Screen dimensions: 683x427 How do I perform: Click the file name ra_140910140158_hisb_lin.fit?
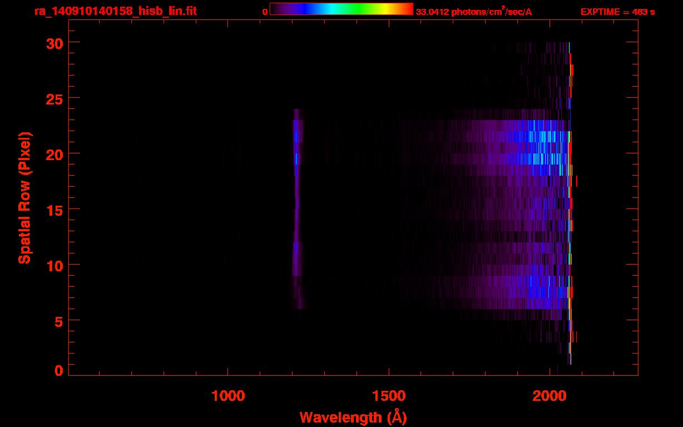coord(115,11)
